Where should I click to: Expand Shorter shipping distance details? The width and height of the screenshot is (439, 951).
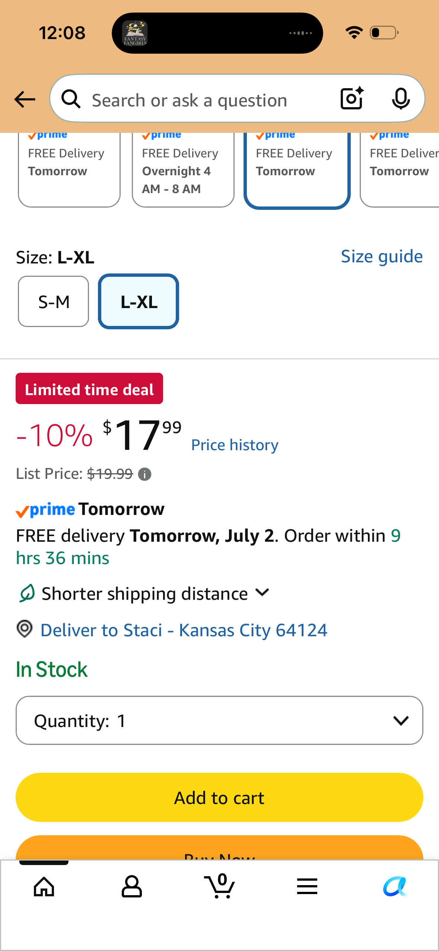[x=143, y=593]
